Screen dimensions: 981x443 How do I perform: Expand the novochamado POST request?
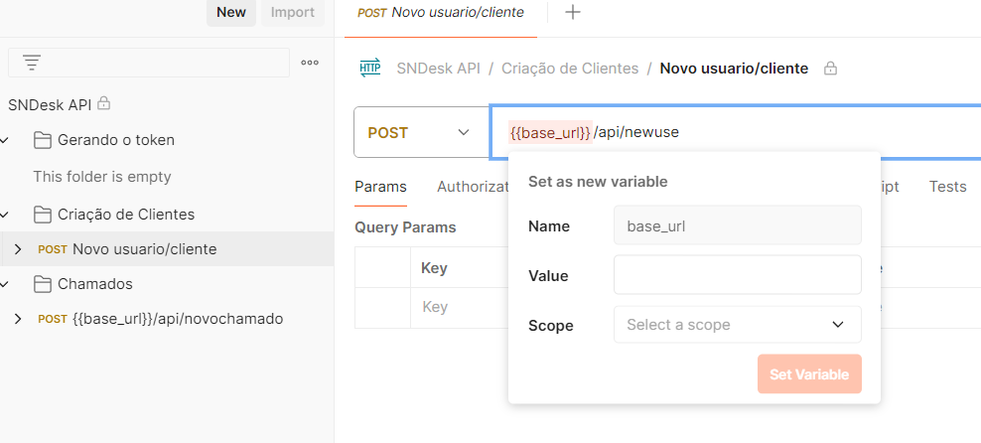(x=17, y=319)
